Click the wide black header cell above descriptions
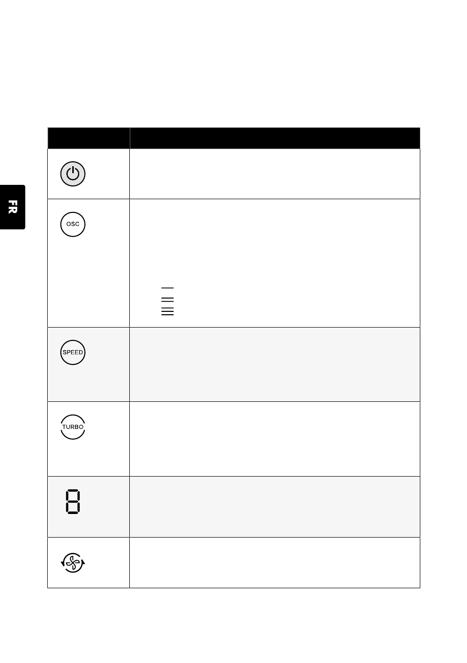 [x=275, y=138]
